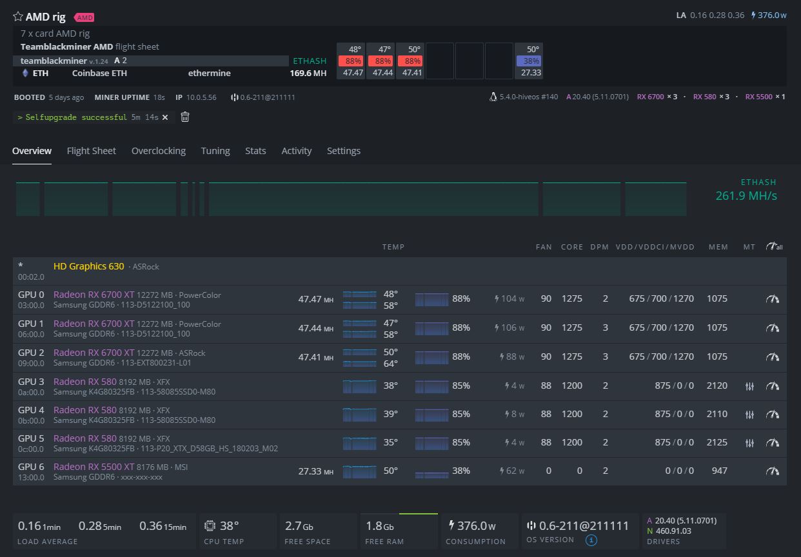The height and width of the screenshot is (557, 801).
Task: Open the Activity tab
Action: click(x=296, y=150)
